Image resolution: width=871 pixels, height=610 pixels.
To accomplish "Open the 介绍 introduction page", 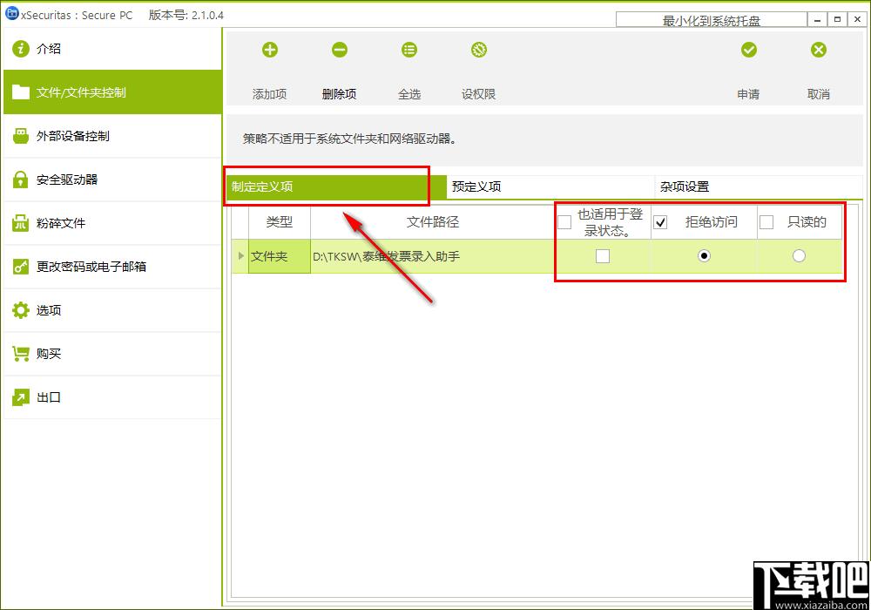I will (112, 49).
